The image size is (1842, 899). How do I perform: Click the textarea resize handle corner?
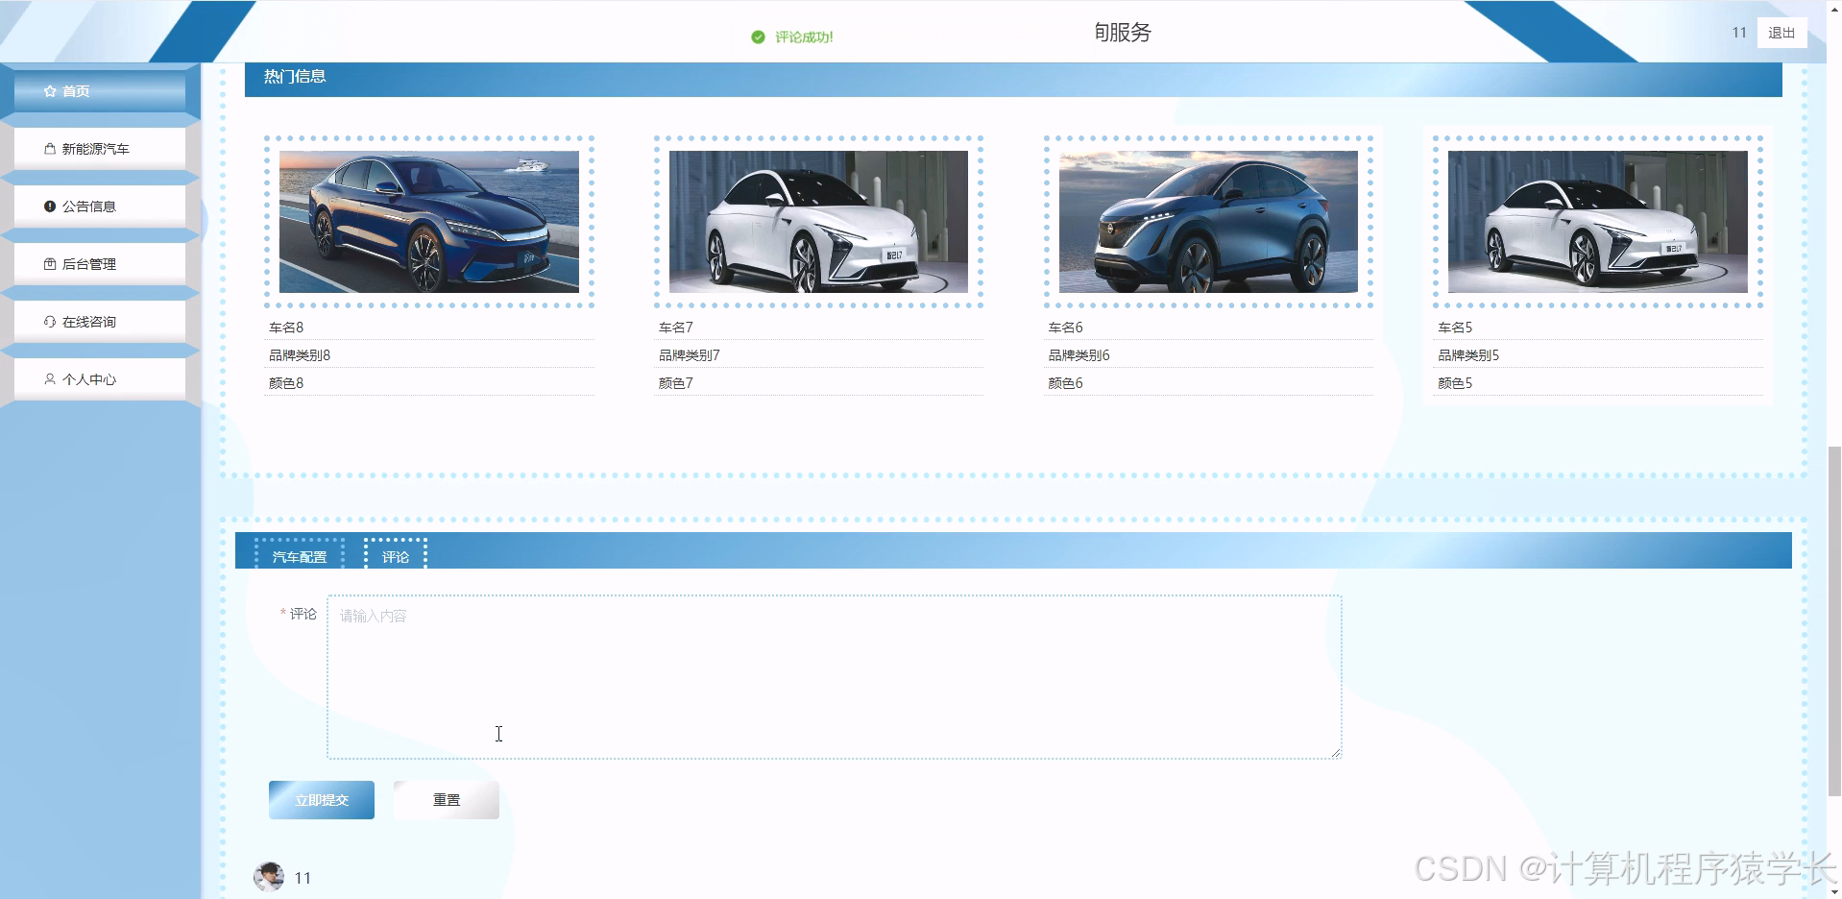click(1336, 753)
